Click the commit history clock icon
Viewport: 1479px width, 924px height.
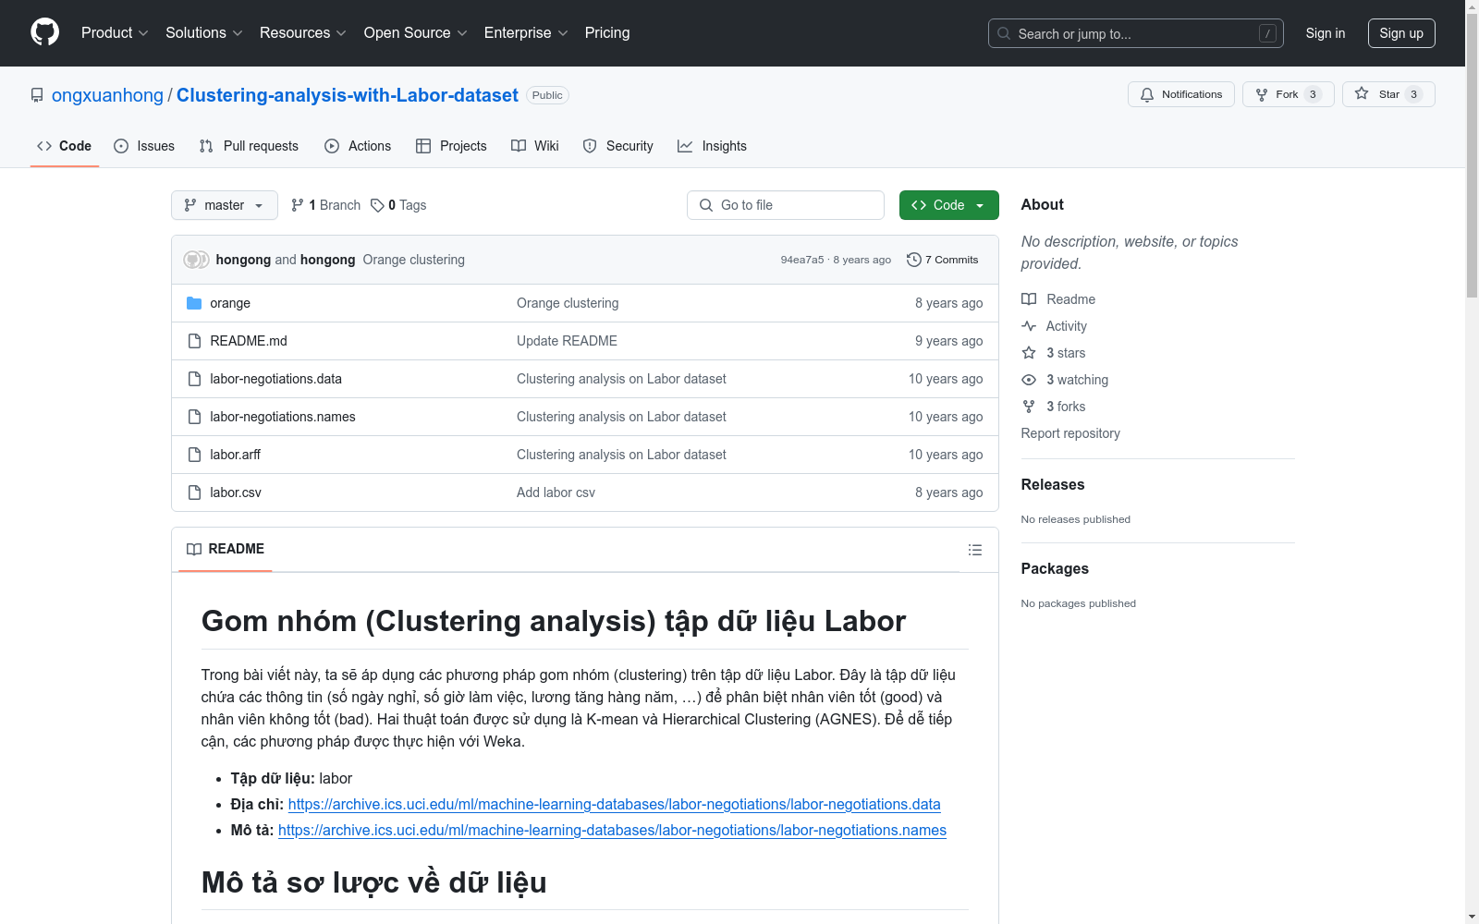click(x=914, y=260)
